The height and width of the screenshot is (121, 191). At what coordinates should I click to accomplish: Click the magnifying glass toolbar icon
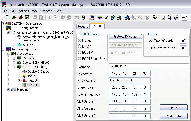pyautogui.click(x=169, y=18)
